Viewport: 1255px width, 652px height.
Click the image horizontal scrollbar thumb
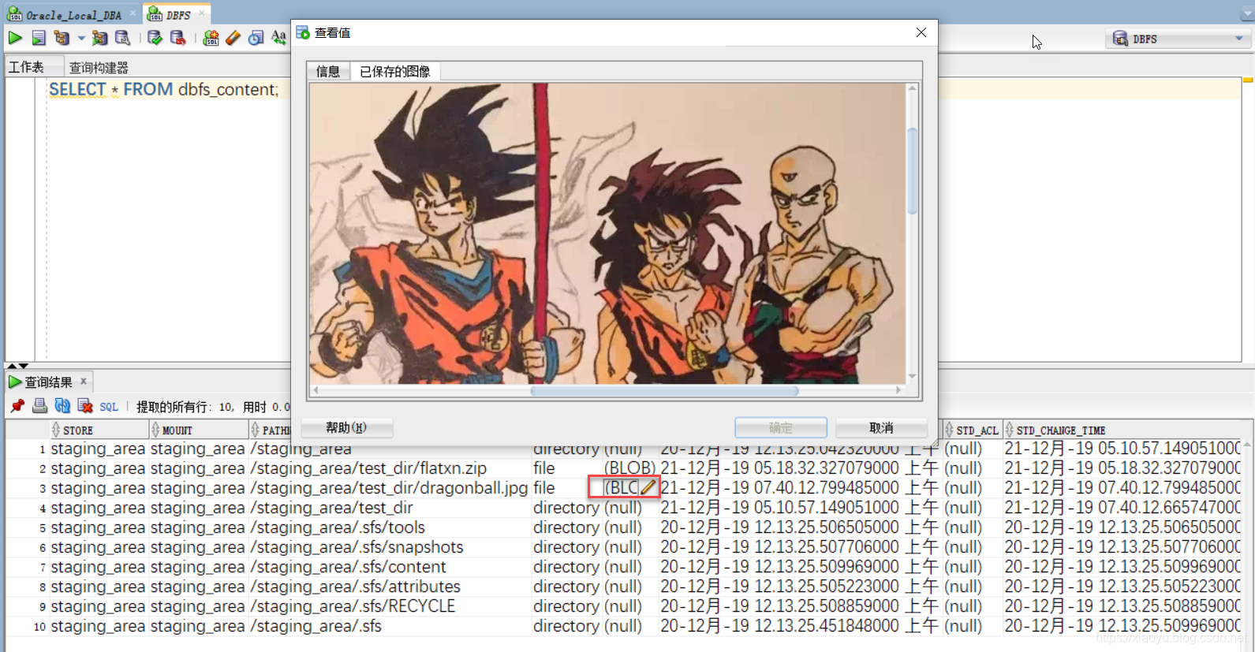pos(664,390)
